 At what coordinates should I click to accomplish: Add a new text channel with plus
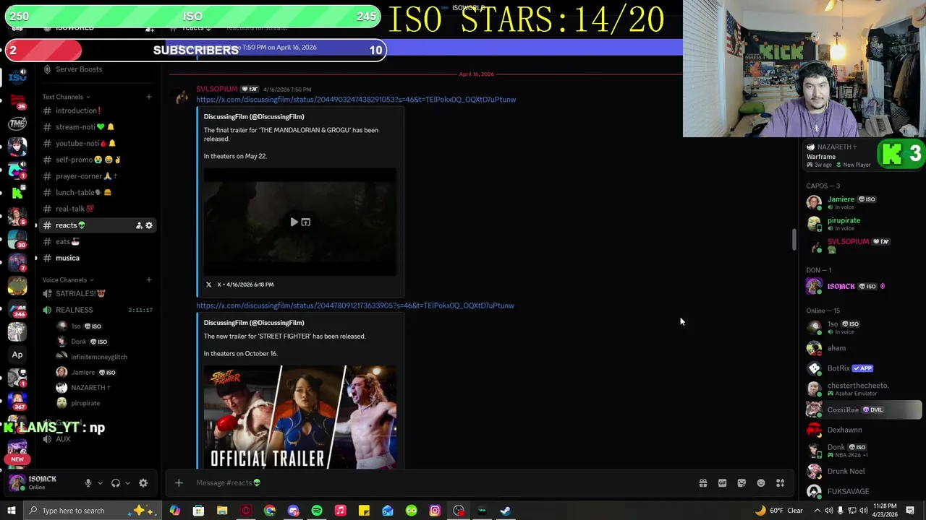(x=149, y=97)
